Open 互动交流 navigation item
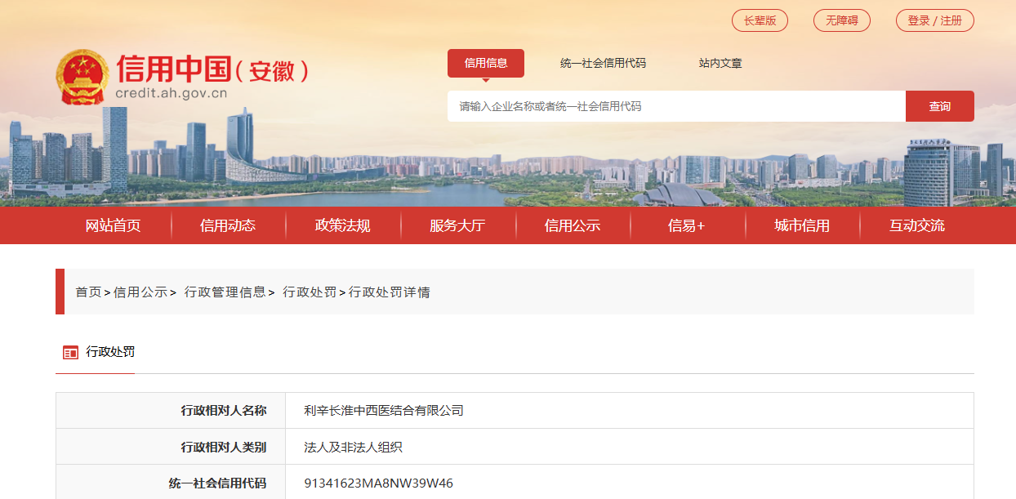 click(x=917, y=225)
